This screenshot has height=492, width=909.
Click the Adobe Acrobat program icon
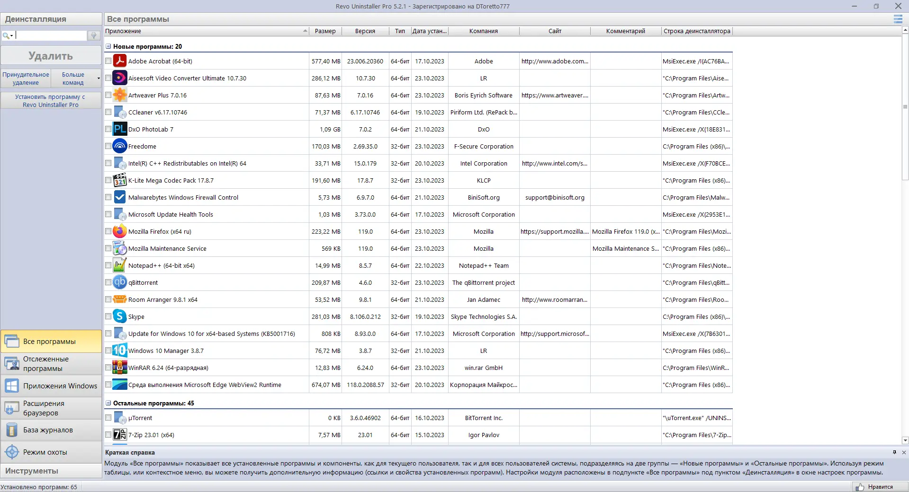[x=120, y=61]
